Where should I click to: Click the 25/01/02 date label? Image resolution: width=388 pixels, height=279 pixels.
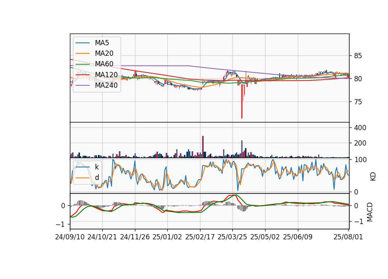[x=167, y=237]
